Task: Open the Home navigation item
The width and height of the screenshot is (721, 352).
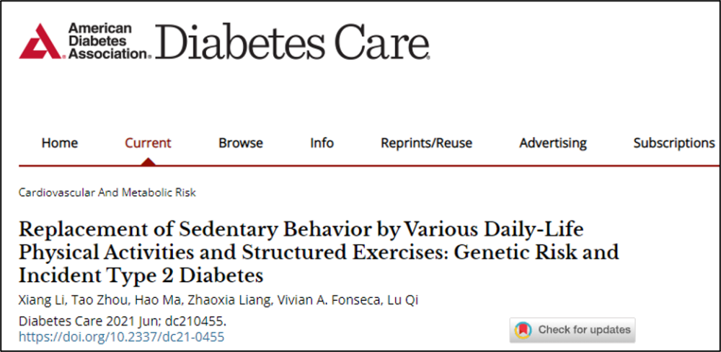Action: [x=60, y=143]
